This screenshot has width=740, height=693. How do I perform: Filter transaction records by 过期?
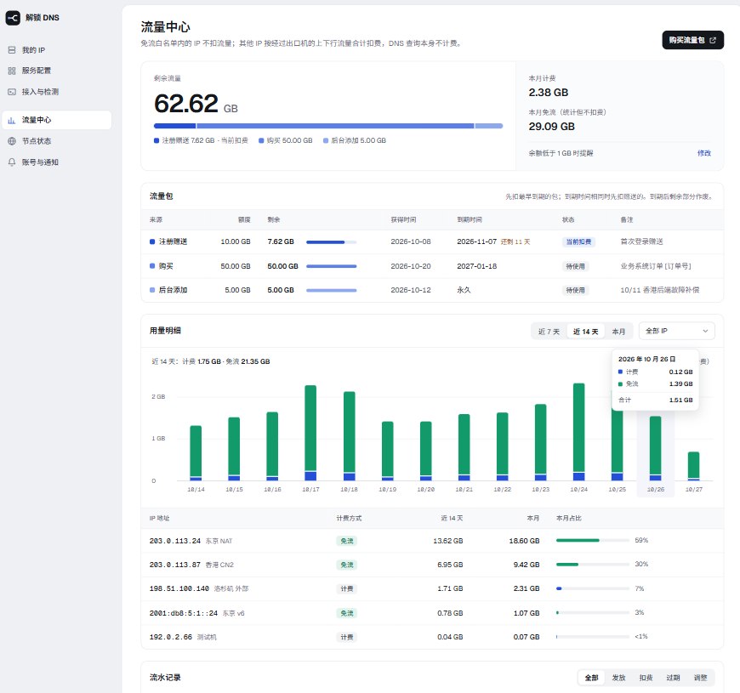[x=673, y=678]
